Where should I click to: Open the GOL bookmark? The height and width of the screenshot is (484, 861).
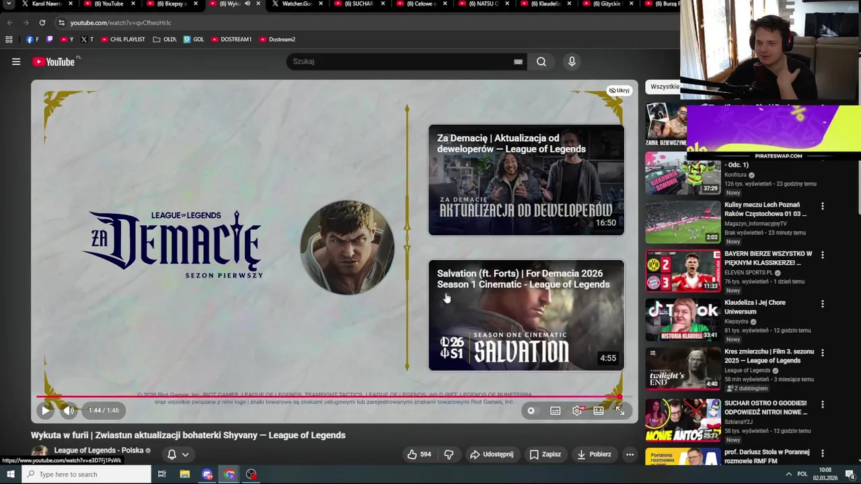click(x=194, y=40)
